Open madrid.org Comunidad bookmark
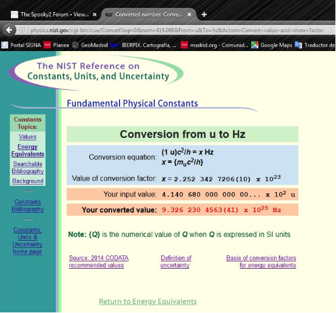Screen dimensions: 336x313 [215, 45]
